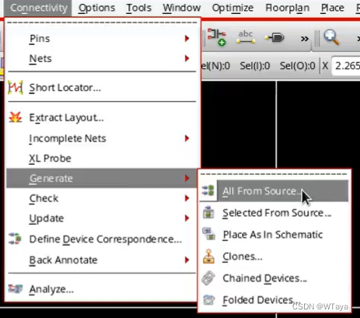This screenshot has width=360, height=318.
Task: Click the abc wire label toolbar icon
Action: click(246, 37)
